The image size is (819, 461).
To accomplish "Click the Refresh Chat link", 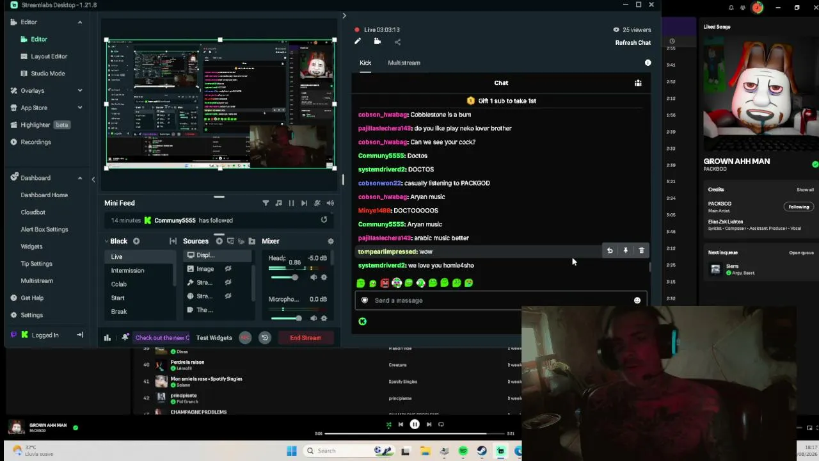I will pos(633,43).
